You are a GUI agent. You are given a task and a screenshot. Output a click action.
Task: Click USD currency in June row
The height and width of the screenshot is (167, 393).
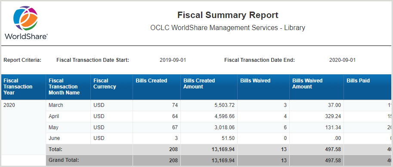99,138
